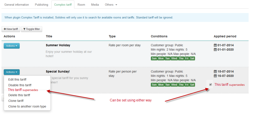
Task: Click calendar icon next to 01-07-2014
Action: pyautogui.click(x=215, y=45)
